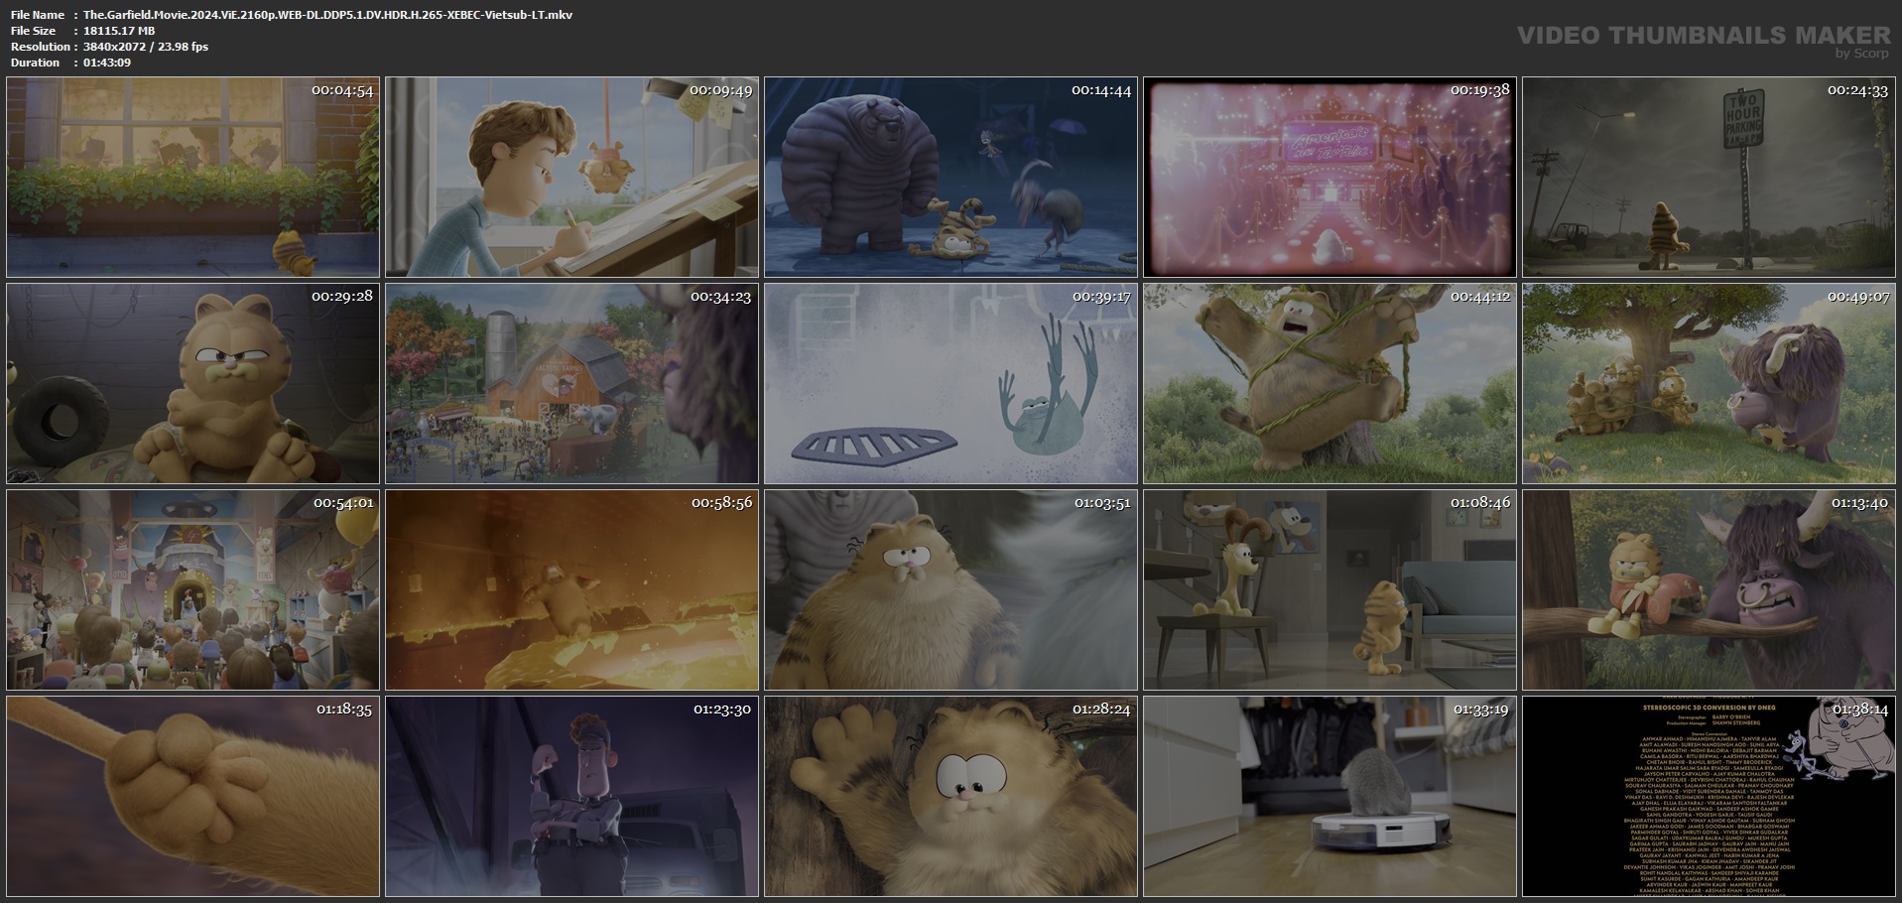Click the 00:29:28 thumbnail of grumpy Garfield
Viewport: 1902px width, 903px height.
coord(192,383)
